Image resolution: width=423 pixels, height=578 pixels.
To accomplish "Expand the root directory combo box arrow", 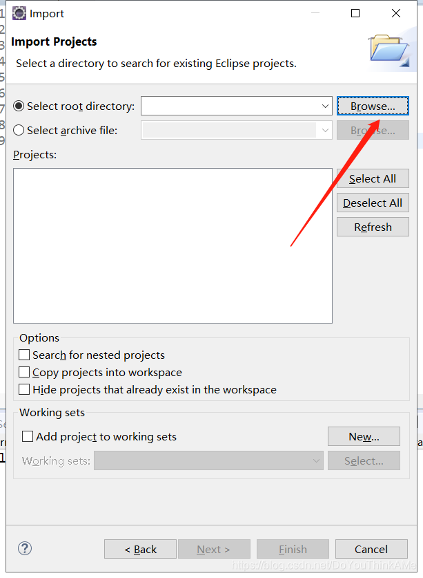I will click(325, 106).
